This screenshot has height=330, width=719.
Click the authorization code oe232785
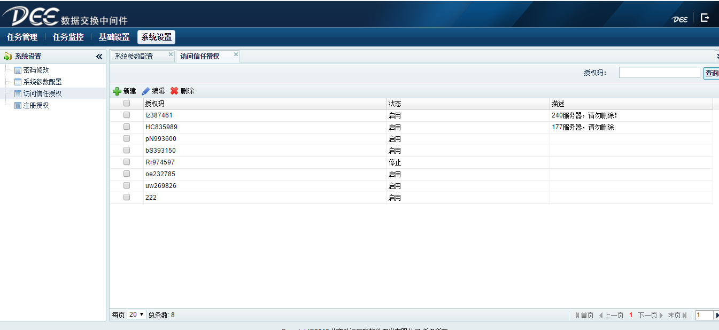tap(160, 174)
